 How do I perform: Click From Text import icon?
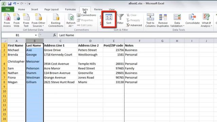point(26,20)
